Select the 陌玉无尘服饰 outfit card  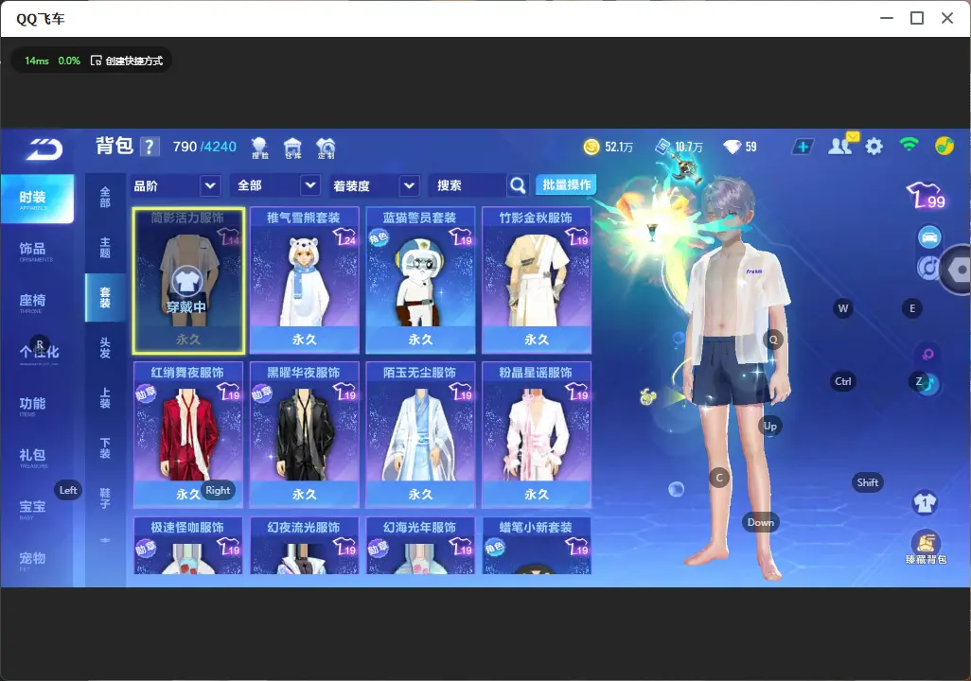click(x=420, y=435)
